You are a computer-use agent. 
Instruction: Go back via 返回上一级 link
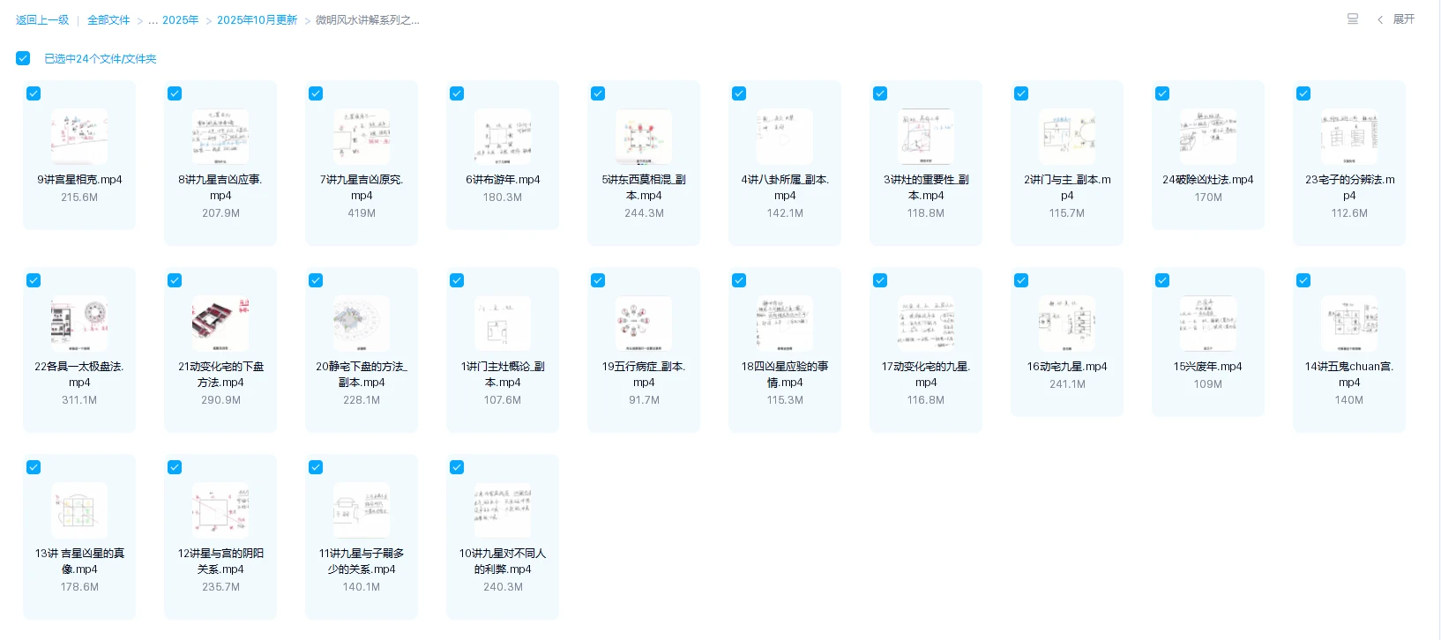tap(42, 20)
